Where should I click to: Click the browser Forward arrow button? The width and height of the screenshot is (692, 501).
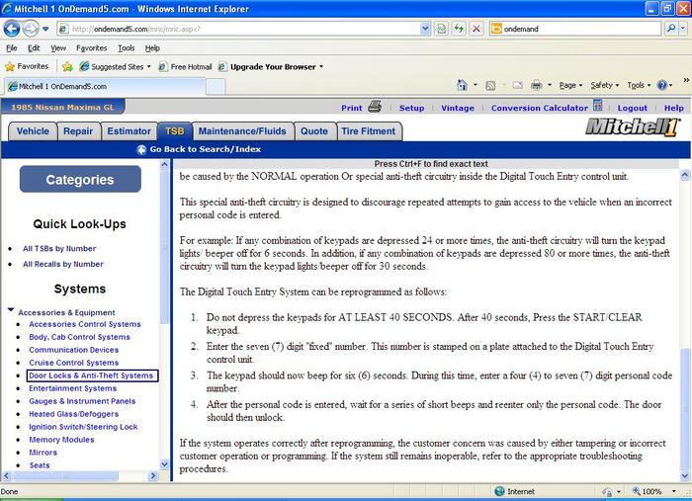(31, 29)
